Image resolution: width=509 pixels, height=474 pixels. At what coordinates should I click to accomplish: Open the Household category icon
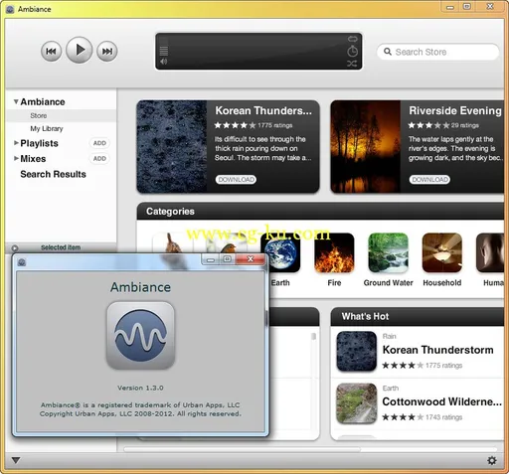click(x=442, y=252)
